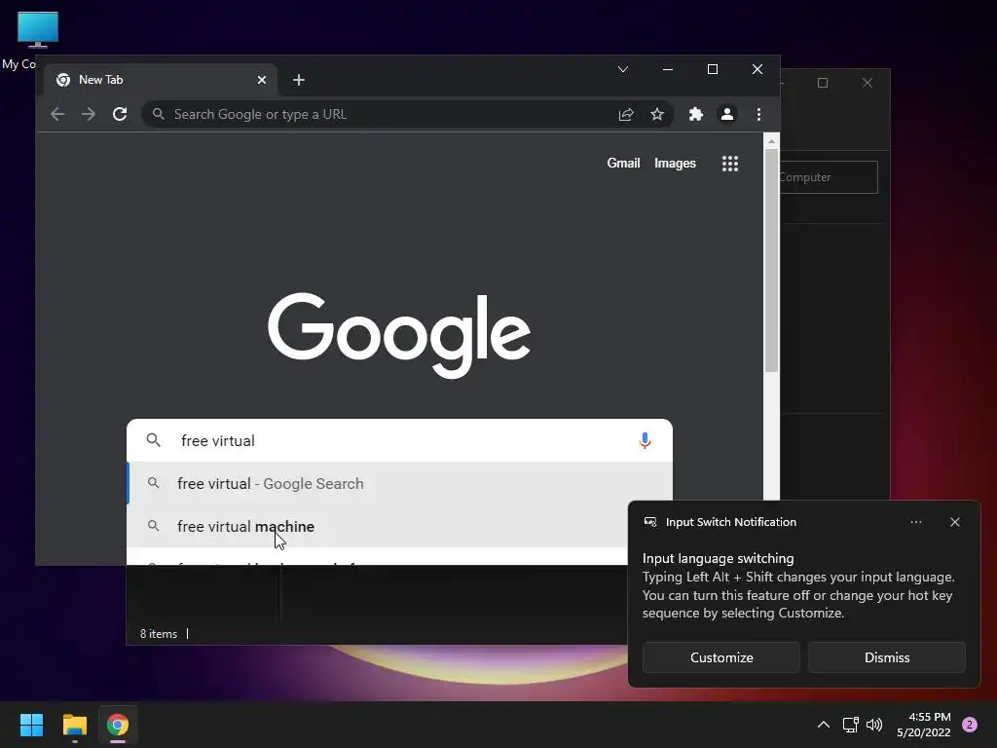Open Windows Start menu
Image resolution: width=997 pixels, height=748 pixels.
31,725
